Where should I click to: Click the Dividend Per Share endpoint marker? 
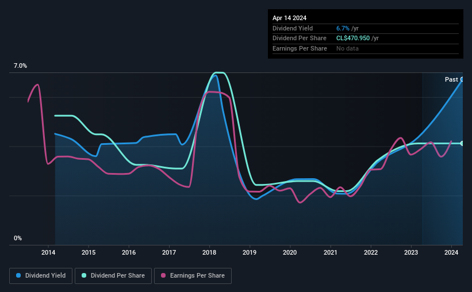462,144
